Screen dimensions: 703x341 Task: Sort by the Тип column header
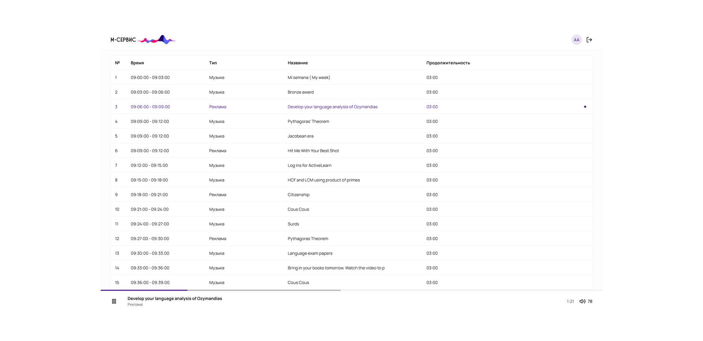pyautogui.click(x=213, y=63)
